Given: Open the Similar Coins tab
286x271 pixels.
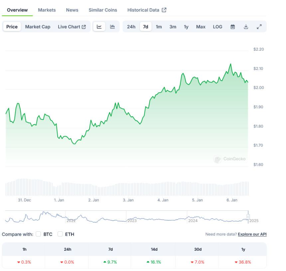Looking at the screenshot, I should pyautogui.click(x=103, y=10).
